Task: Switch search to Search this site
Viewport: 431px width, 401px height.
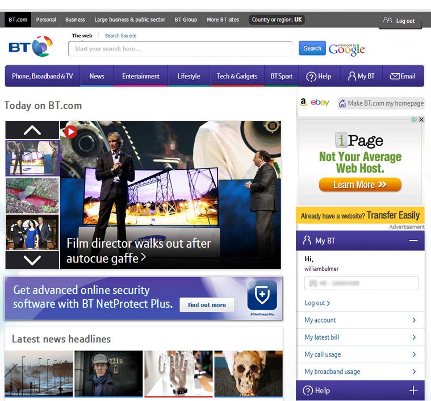Action: pos(121,36)
